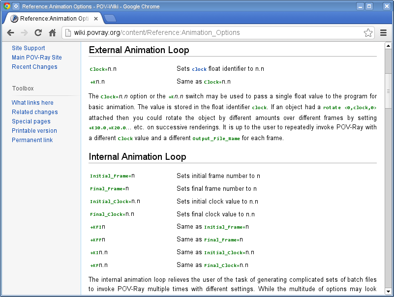The width and height of the screenshot is (394, 297).
Task: Close the Reference:Animation Options tab
Action: [96, 19]
